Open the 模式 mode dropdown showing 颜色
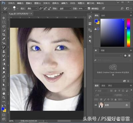The height and width of the screenshot is (123, 133). point(32,9)
